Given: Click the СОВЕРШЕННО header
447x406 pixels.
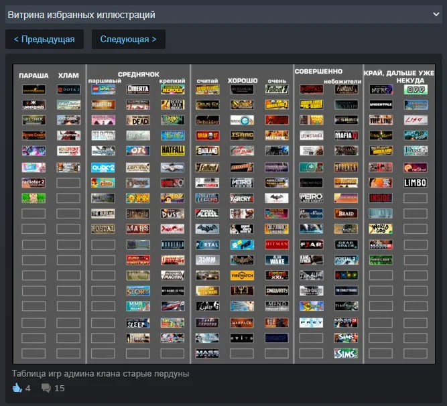Looking at the screenshot, I should pos(318,71).
